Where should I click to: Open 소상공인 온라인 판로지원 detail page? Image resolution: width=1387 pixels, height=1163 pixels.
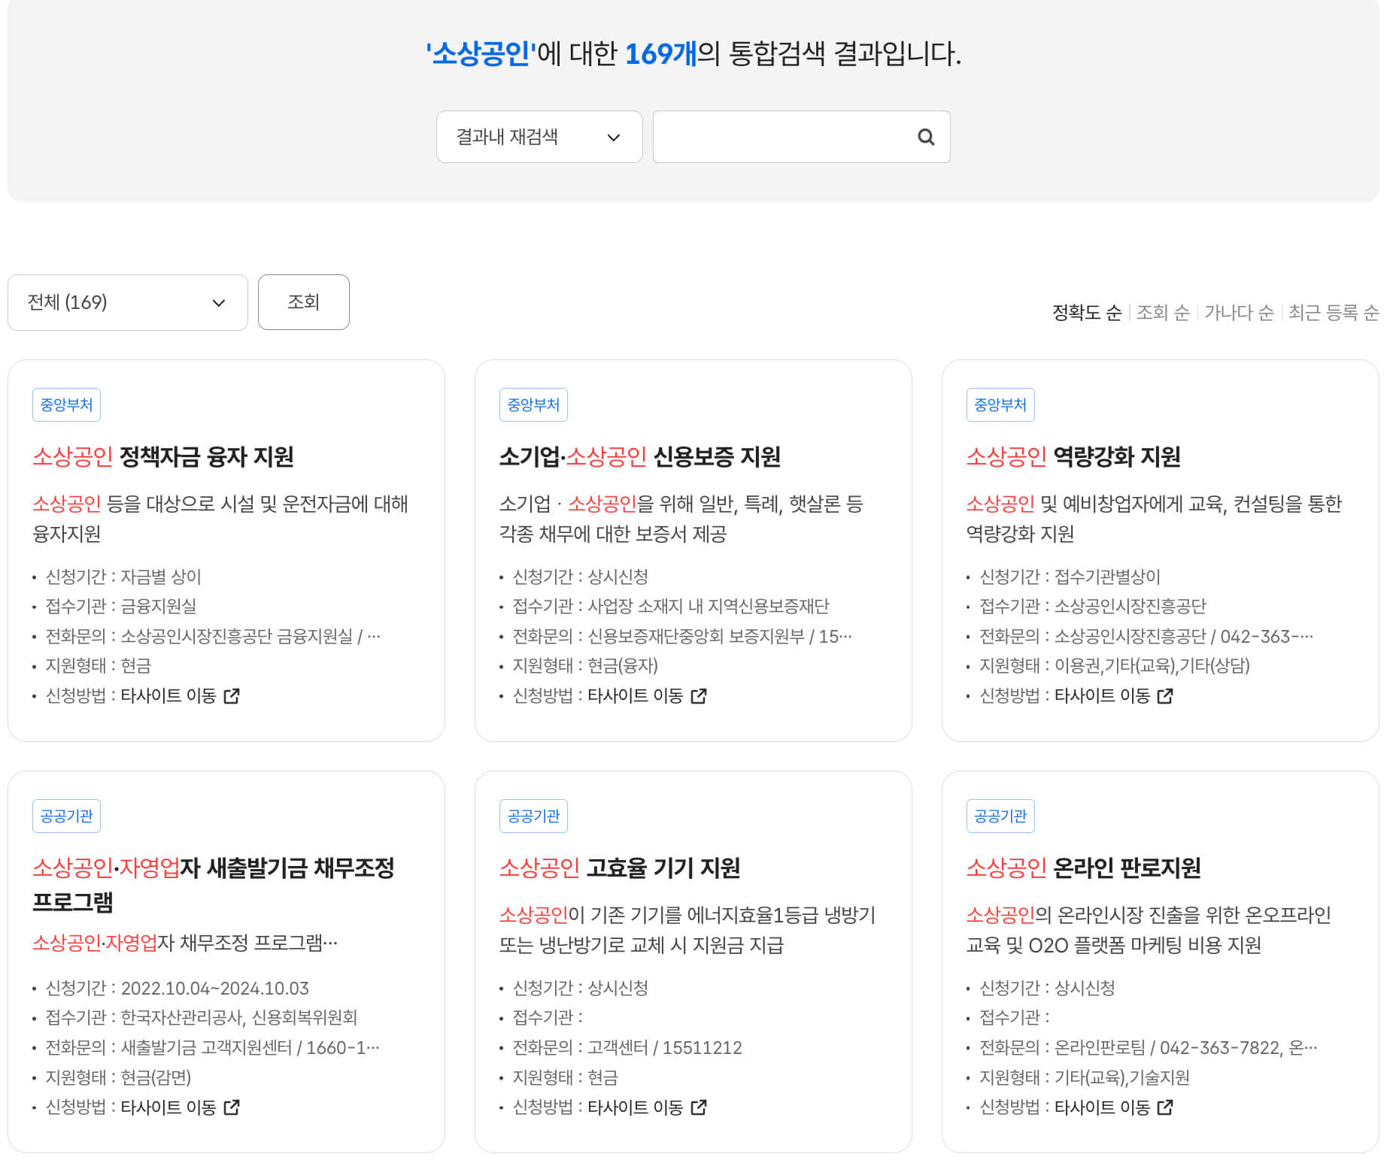coord(1084,867)
